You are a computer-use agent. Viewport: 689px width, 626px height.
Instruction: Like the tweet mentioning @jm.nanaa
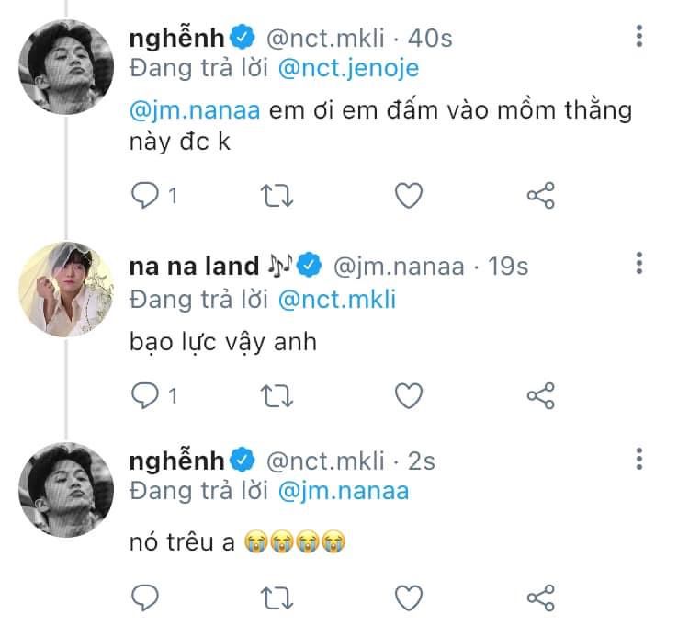408,196
